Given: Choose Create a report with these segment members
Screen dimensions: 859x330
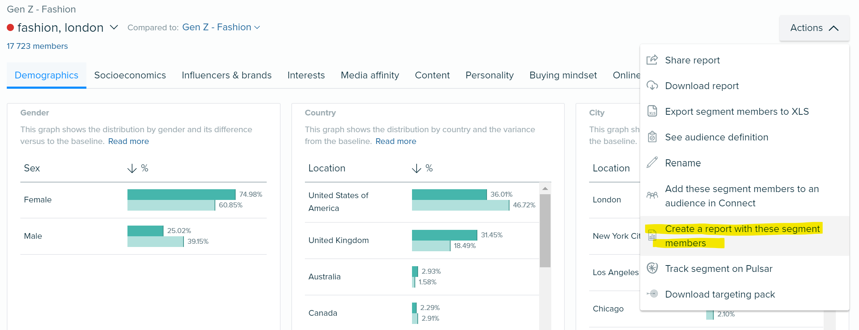Looking at the screenshot, I should coord(744,236).
